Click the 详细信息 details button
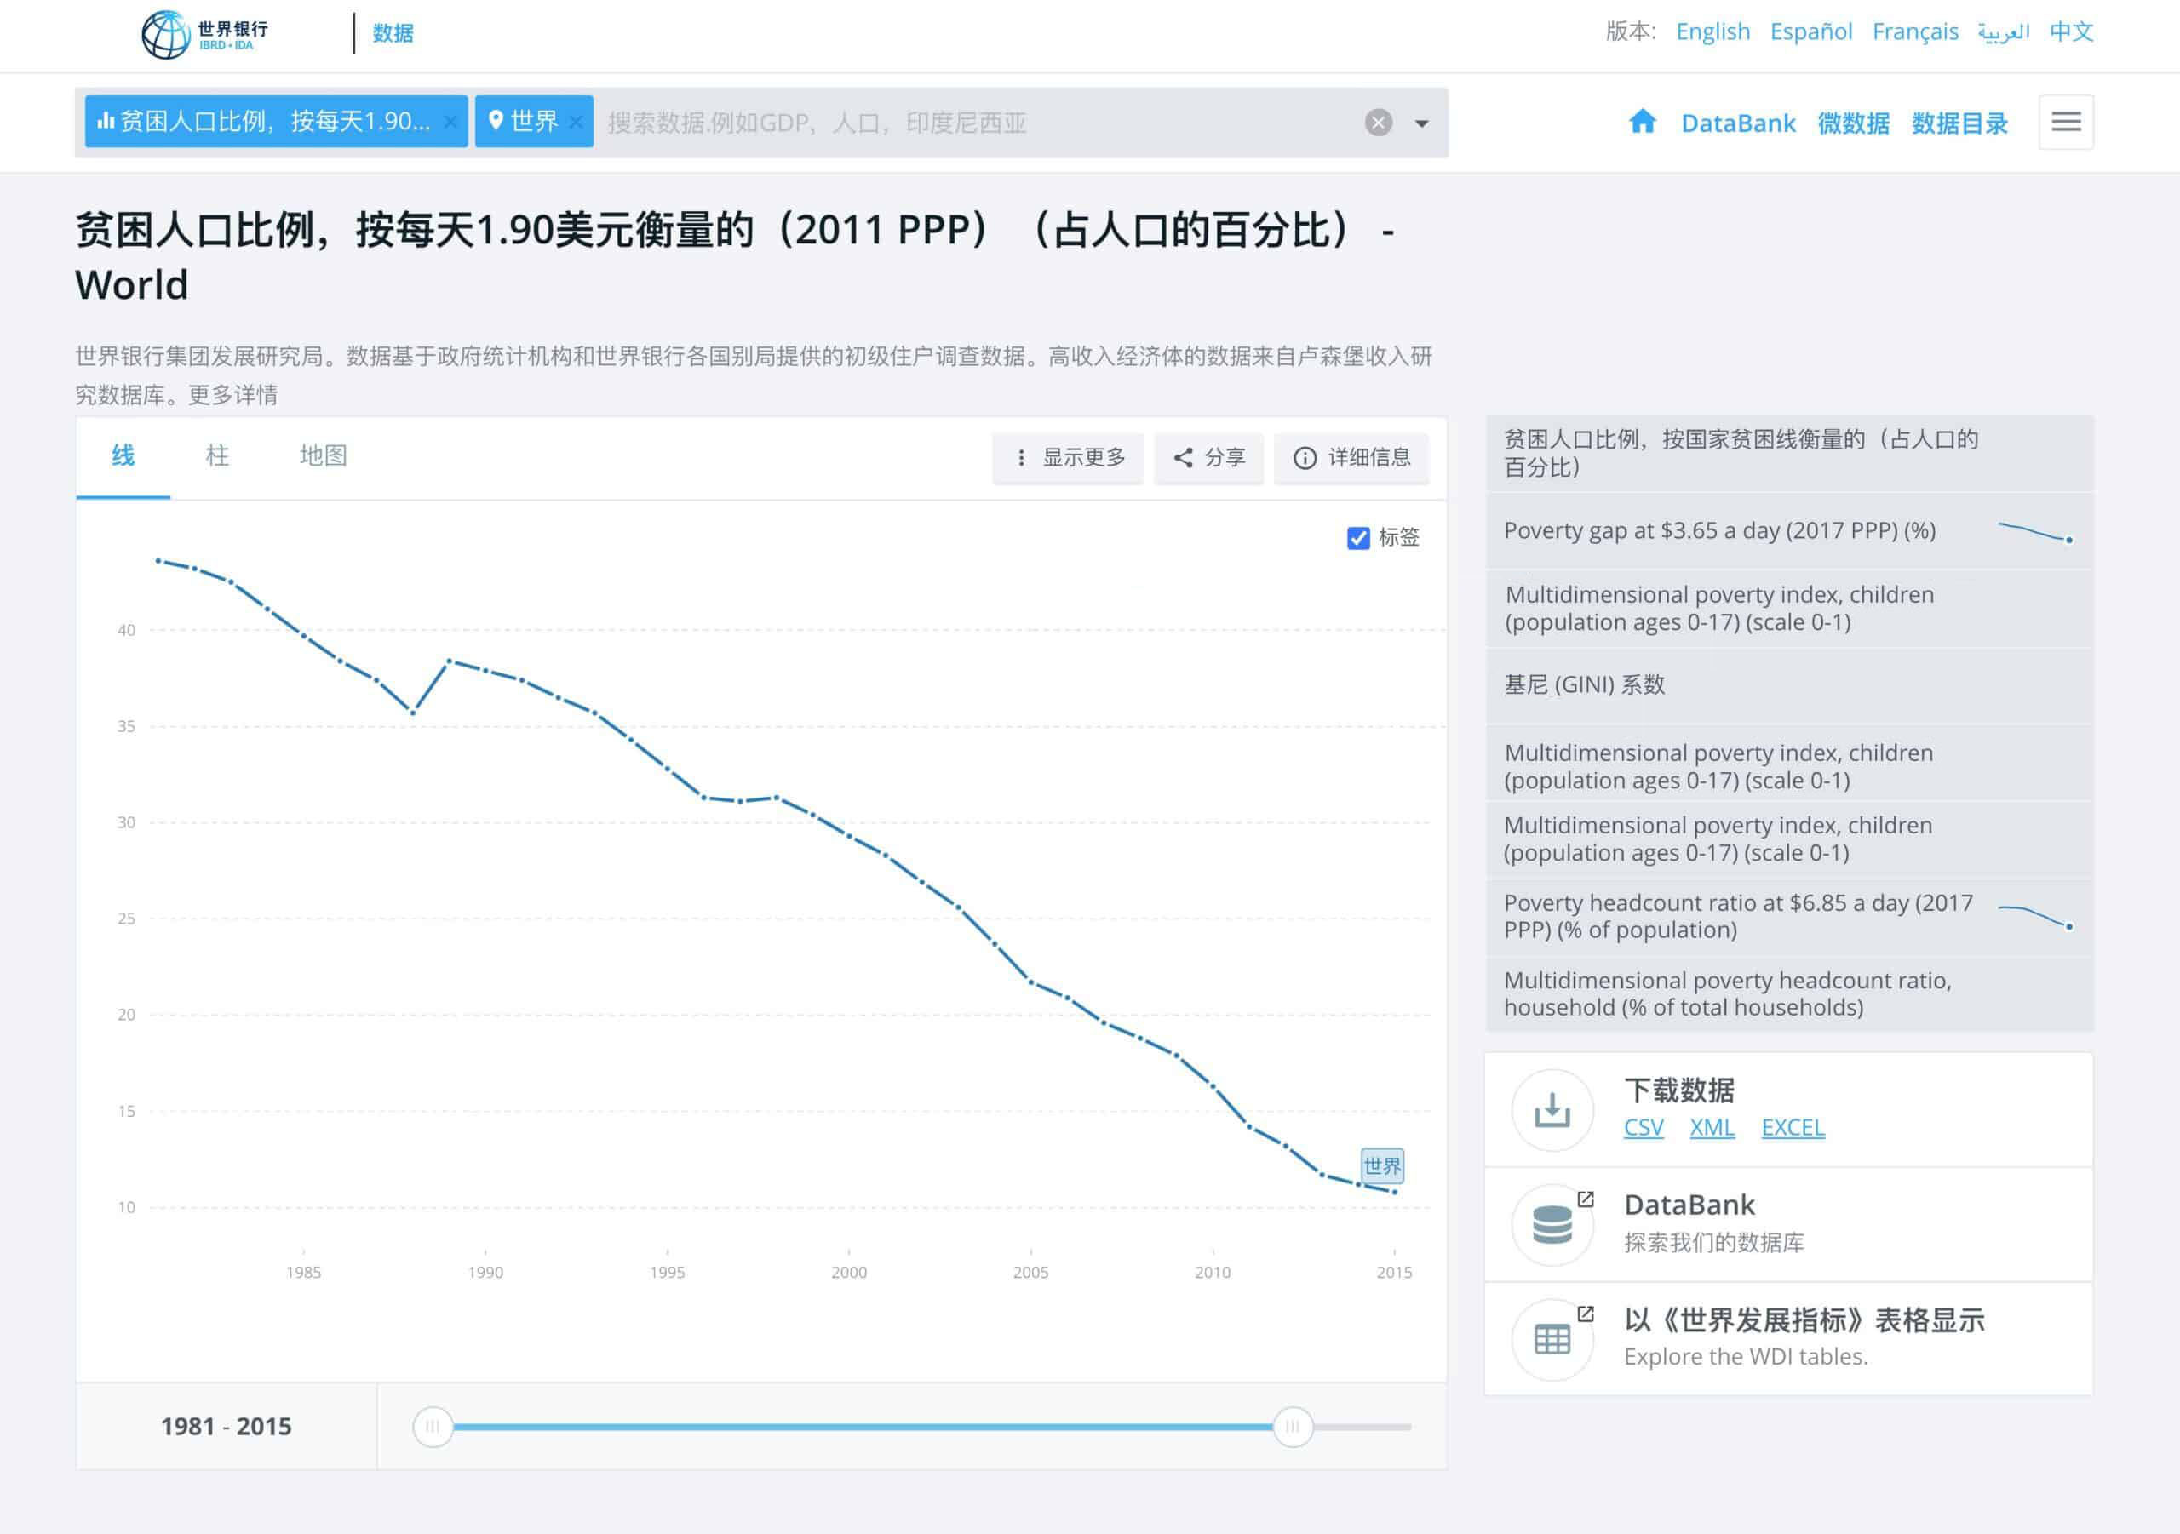 point(1351,457)
